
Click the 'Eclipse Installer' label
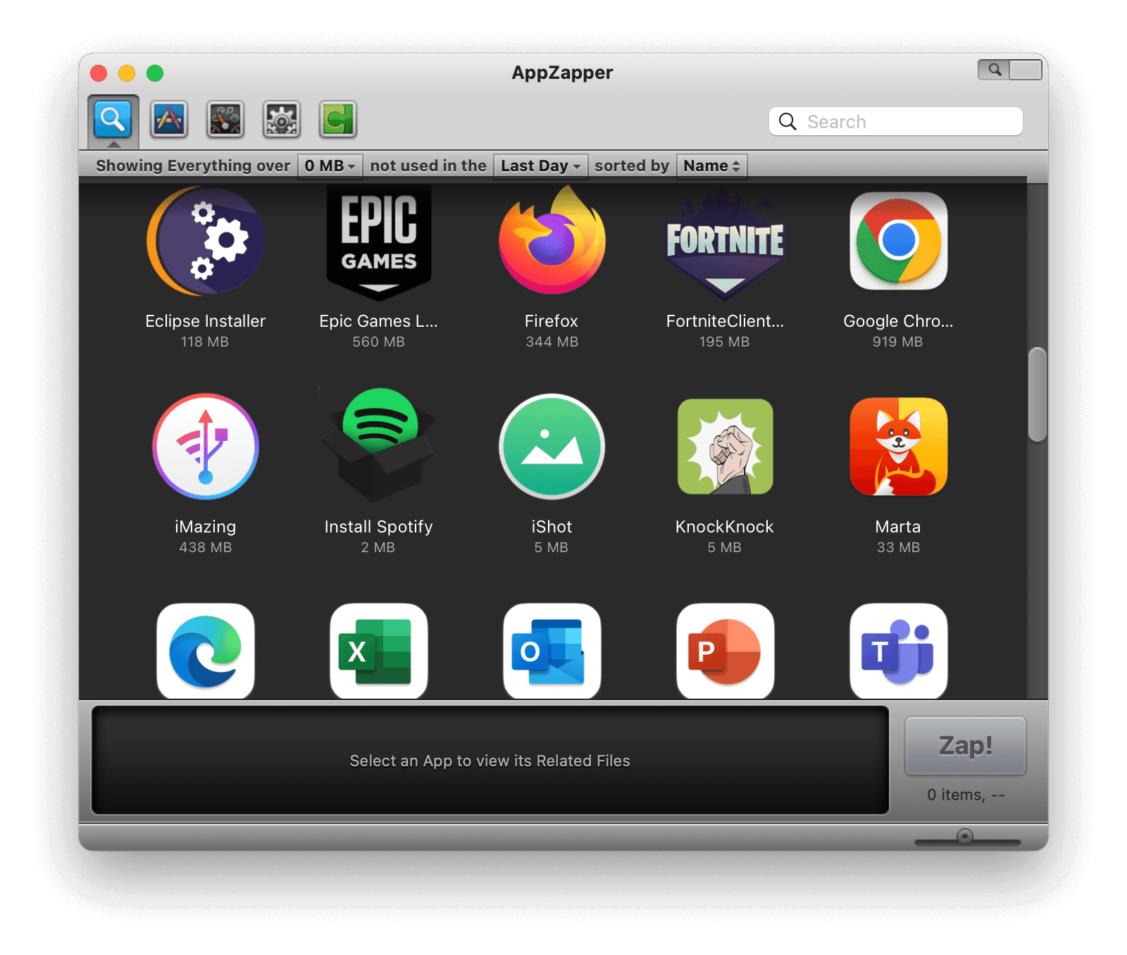tap(206, 321)
